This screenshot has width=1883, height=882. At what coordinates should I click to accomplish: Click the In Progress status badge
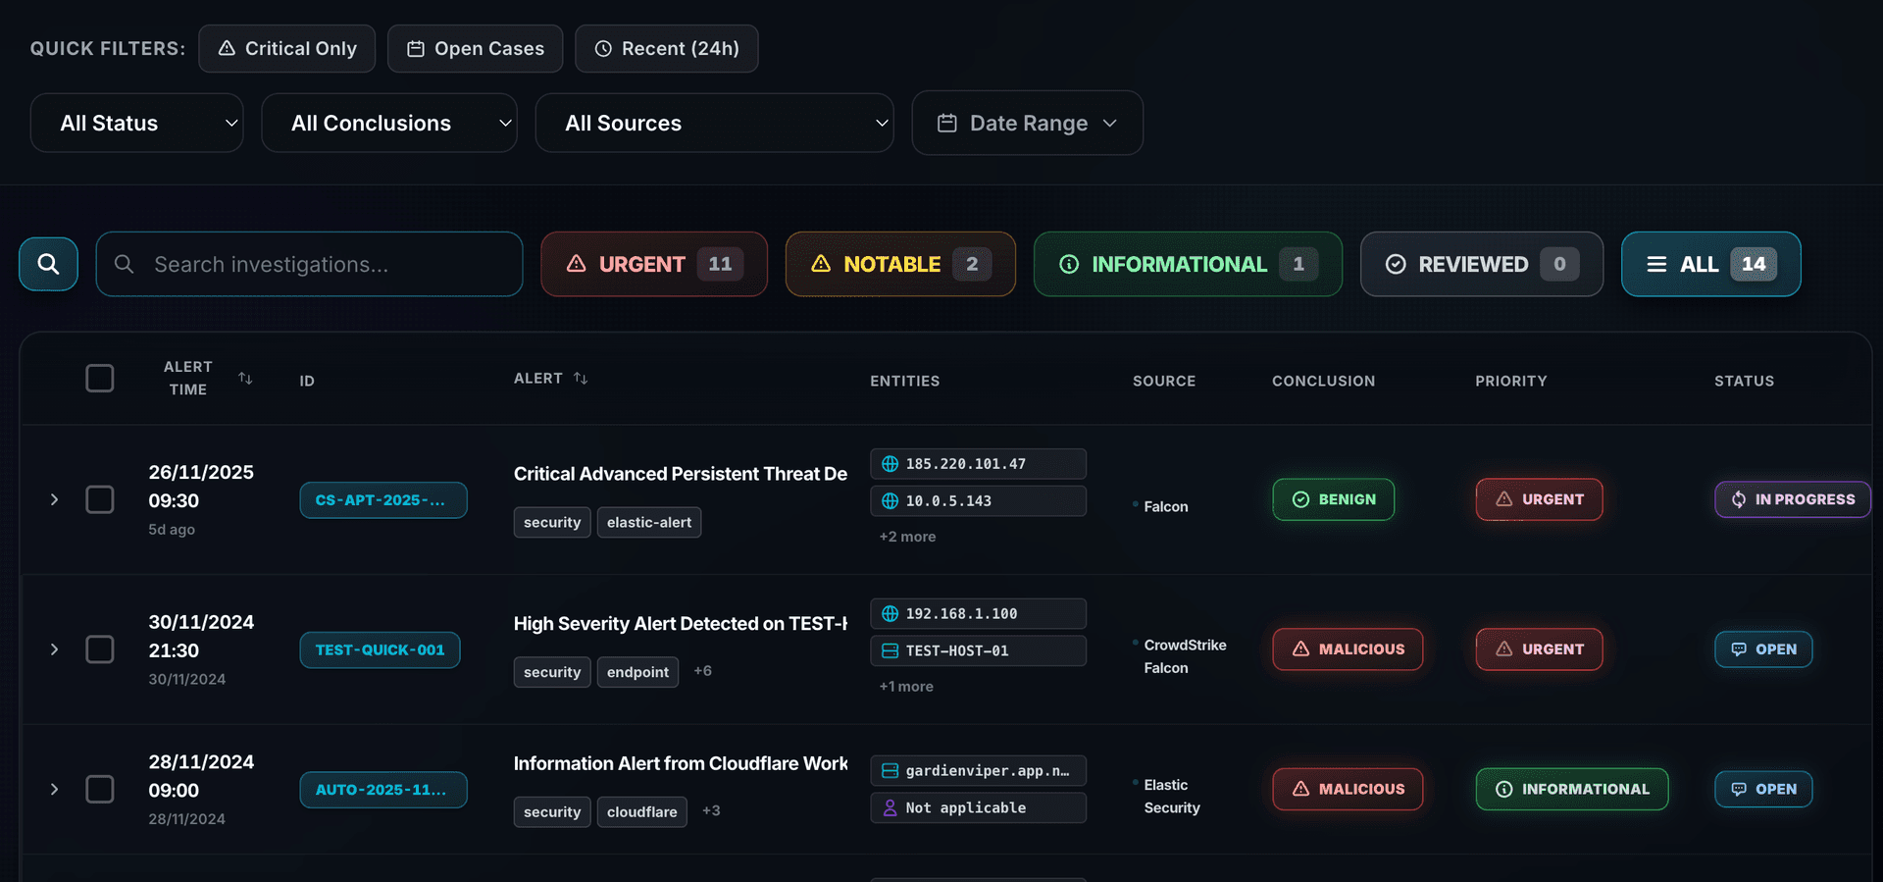[1792, 499]
